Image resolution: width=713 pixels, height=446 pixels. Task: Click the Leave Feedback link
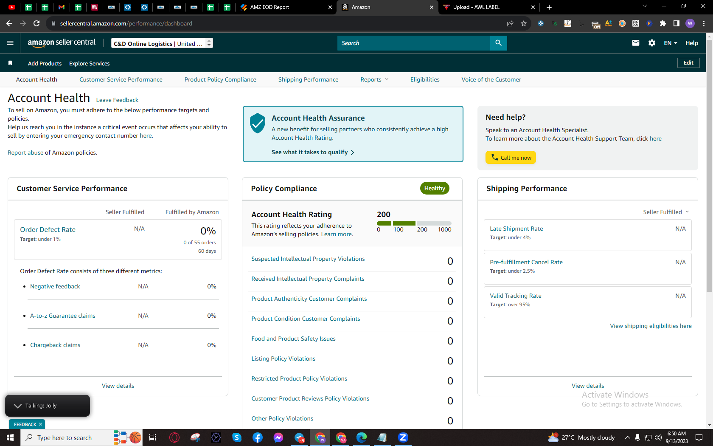pos(117,100)
